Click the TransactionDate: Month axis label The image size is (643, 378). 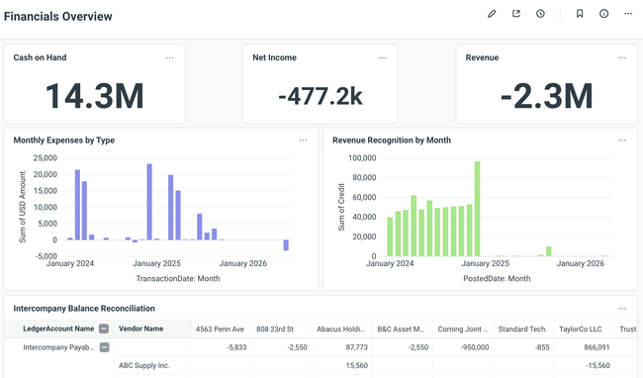(178, 278)
